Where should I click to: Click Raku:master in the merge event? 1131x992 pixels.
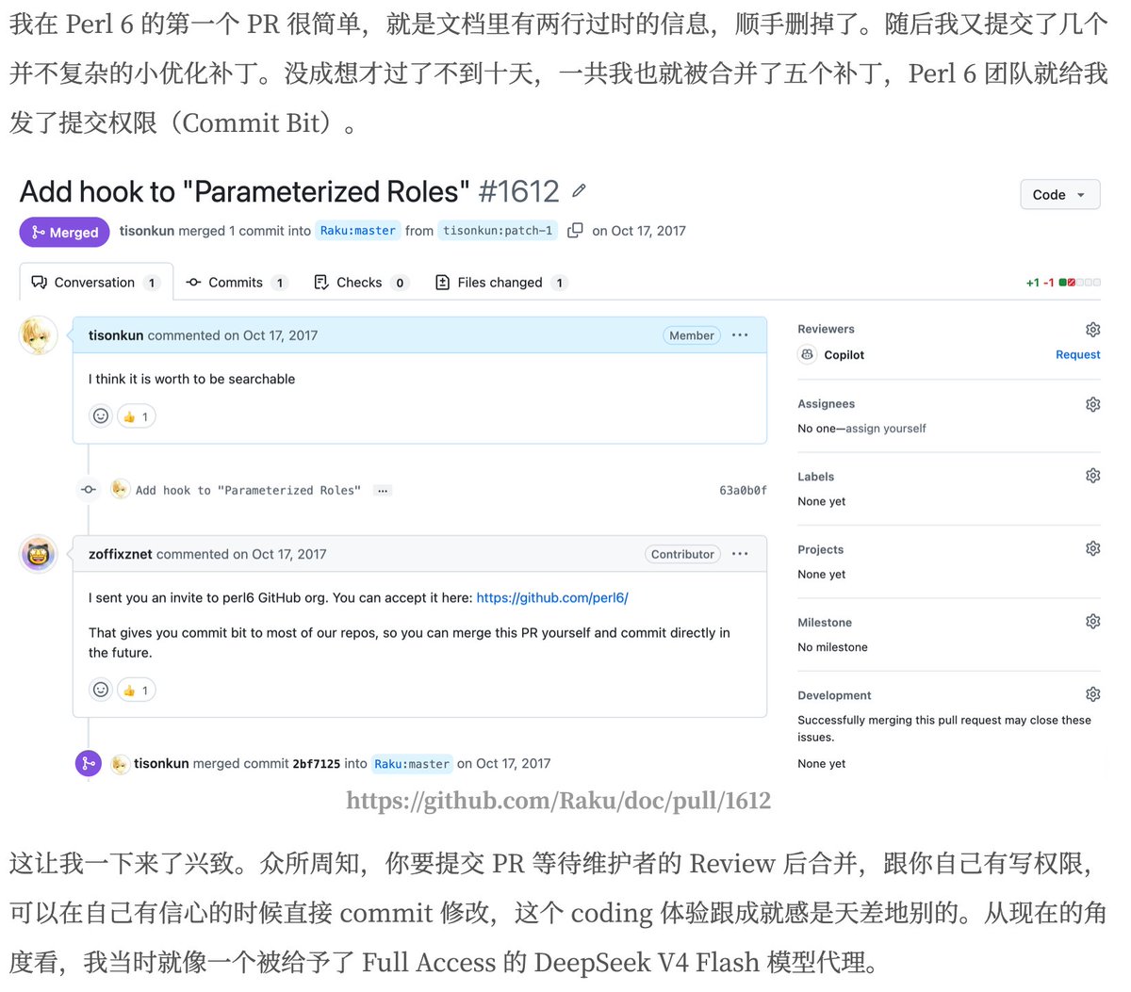coord(412,764)
